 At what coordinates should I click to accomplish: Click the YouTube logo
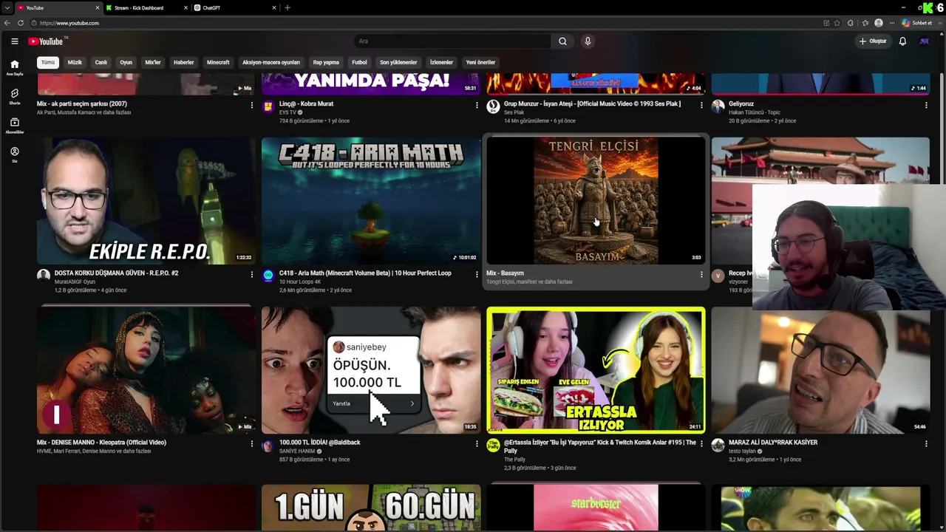pos(46,41)
